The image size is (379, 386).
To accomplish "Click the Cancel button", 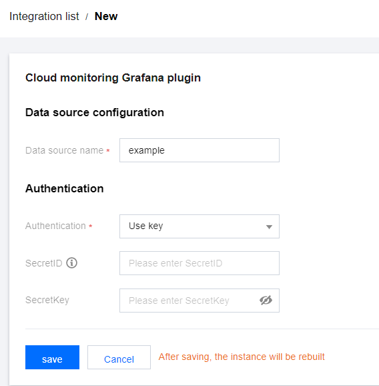I will pos(119,357).
